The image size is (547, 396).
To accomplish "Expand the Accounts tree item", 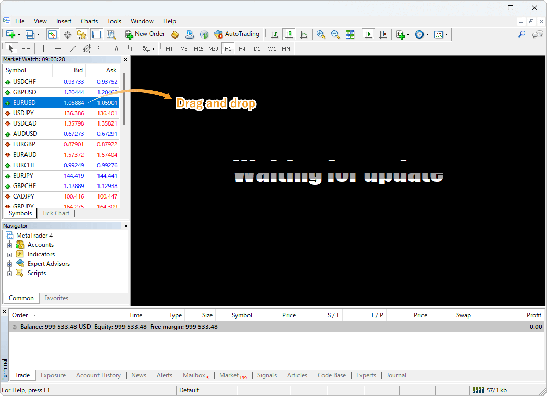I will click(x=10, y=245).
